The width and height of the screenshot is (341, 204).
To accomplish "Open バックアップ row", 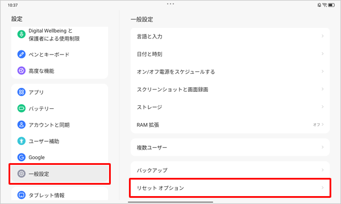I will 230,170.
